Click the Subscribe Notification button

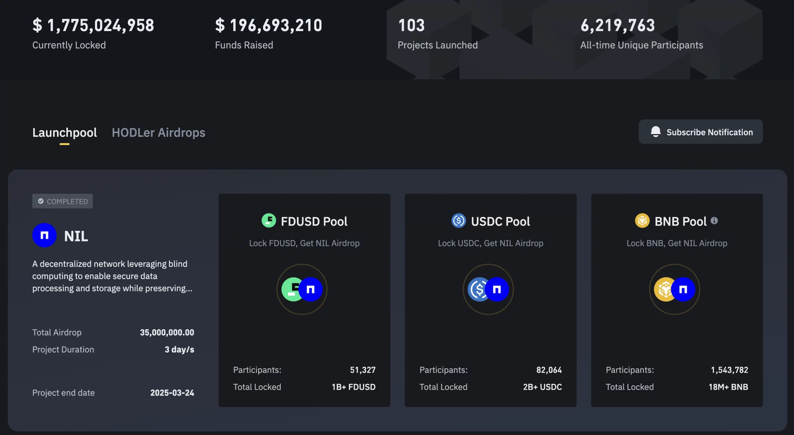pos(701,132)
